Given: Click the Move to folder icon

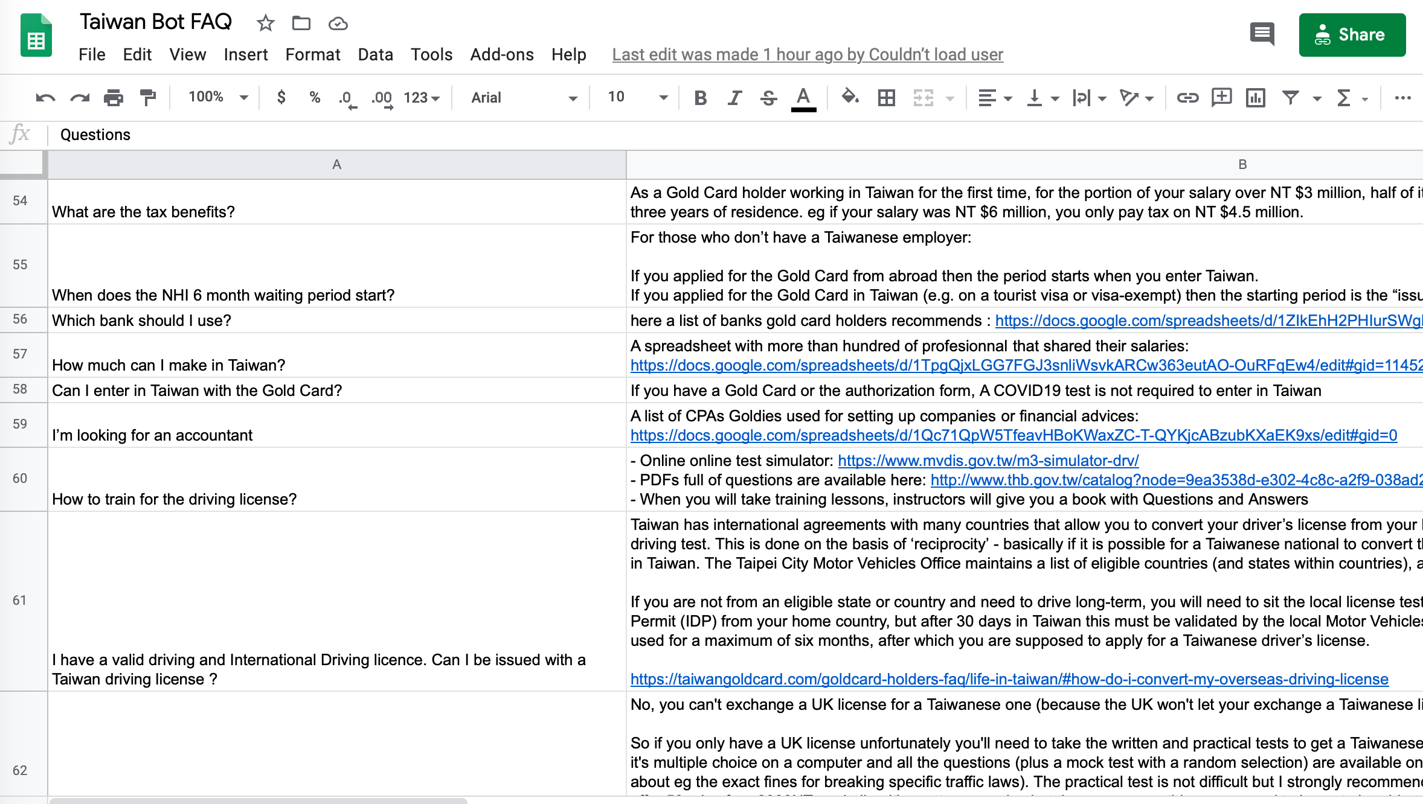Looking at the screenshot, I should point(301,24).
